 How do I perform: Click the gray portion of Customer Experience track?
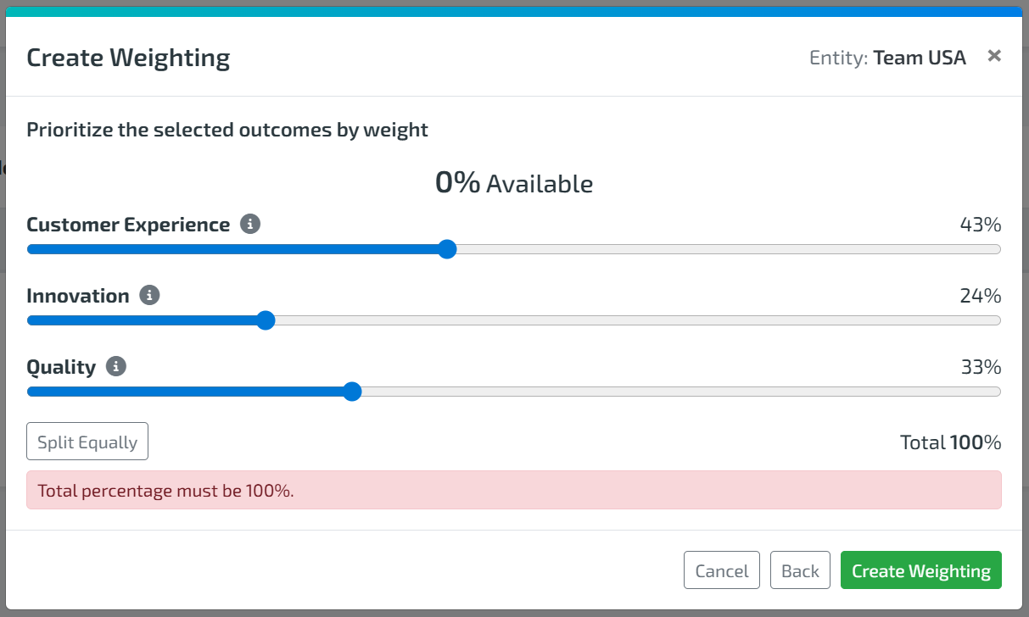(721, 249)
